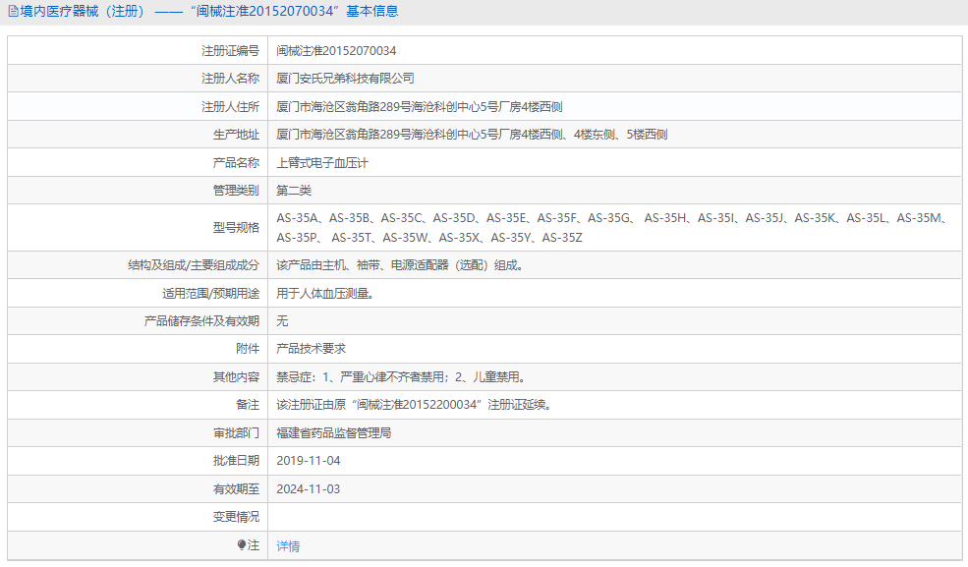
Task: Select the header title 境内医疗器械（注册）基本信息
Action: pos(209,11)
